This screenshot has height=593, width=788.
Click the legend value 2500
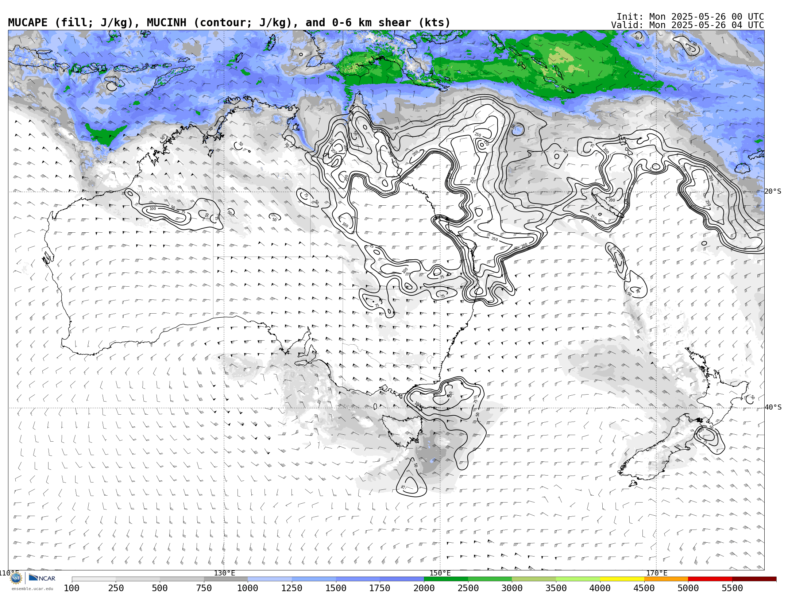pyautogui.click(x=468, y=588)
